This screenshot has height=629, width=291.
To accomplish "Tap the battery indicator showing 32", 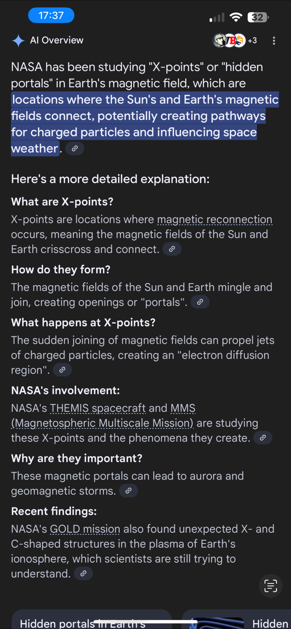I will coord(258,17).
